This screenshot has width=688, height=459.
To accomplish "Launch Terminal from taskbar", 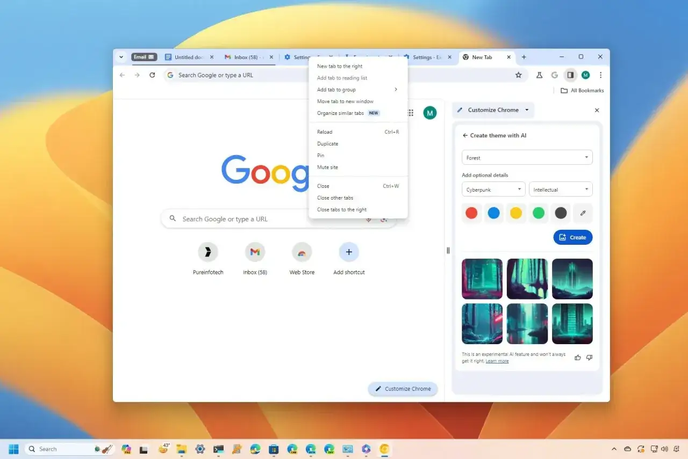I will (218, 449).
